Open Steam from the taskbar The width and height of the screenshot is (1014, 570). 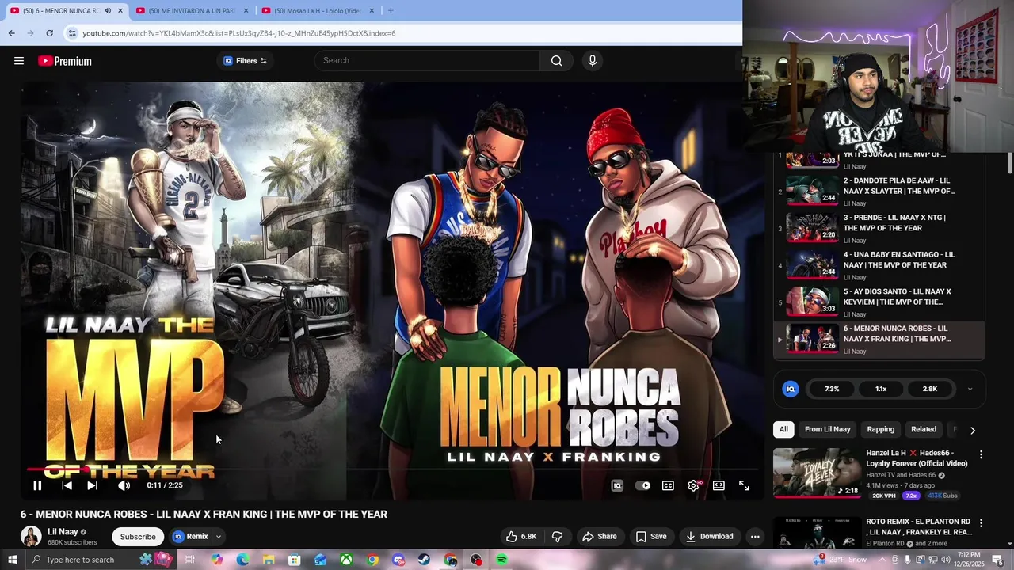point(424,560)
